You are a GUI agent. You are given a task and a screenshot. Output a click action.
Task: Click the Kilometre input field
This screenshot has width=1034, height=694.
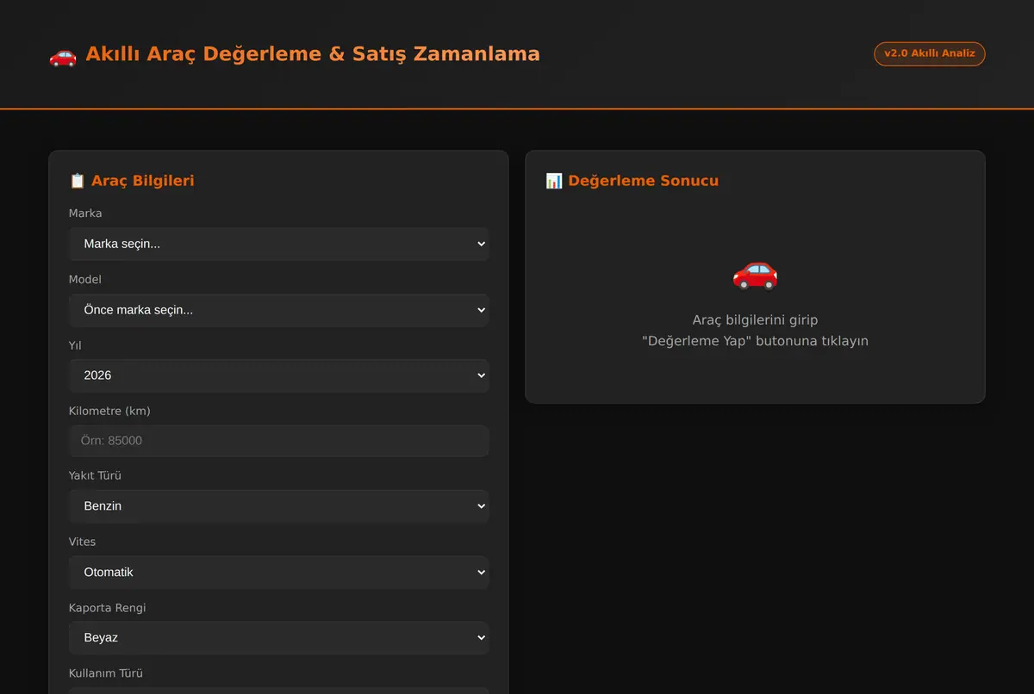[x=279, y=441]
